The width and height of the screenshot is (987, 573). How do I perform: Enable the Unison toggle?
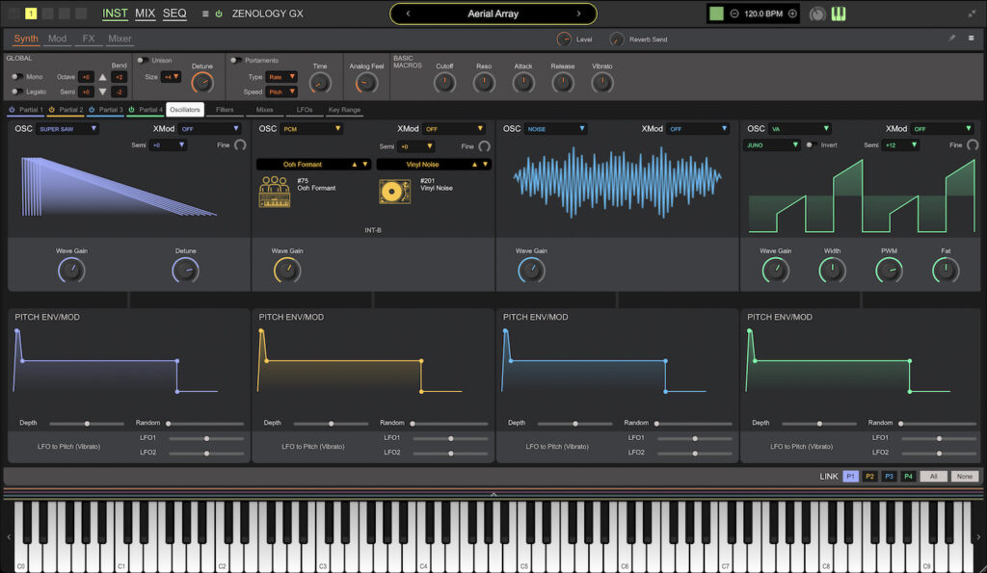tap(143, 59)
